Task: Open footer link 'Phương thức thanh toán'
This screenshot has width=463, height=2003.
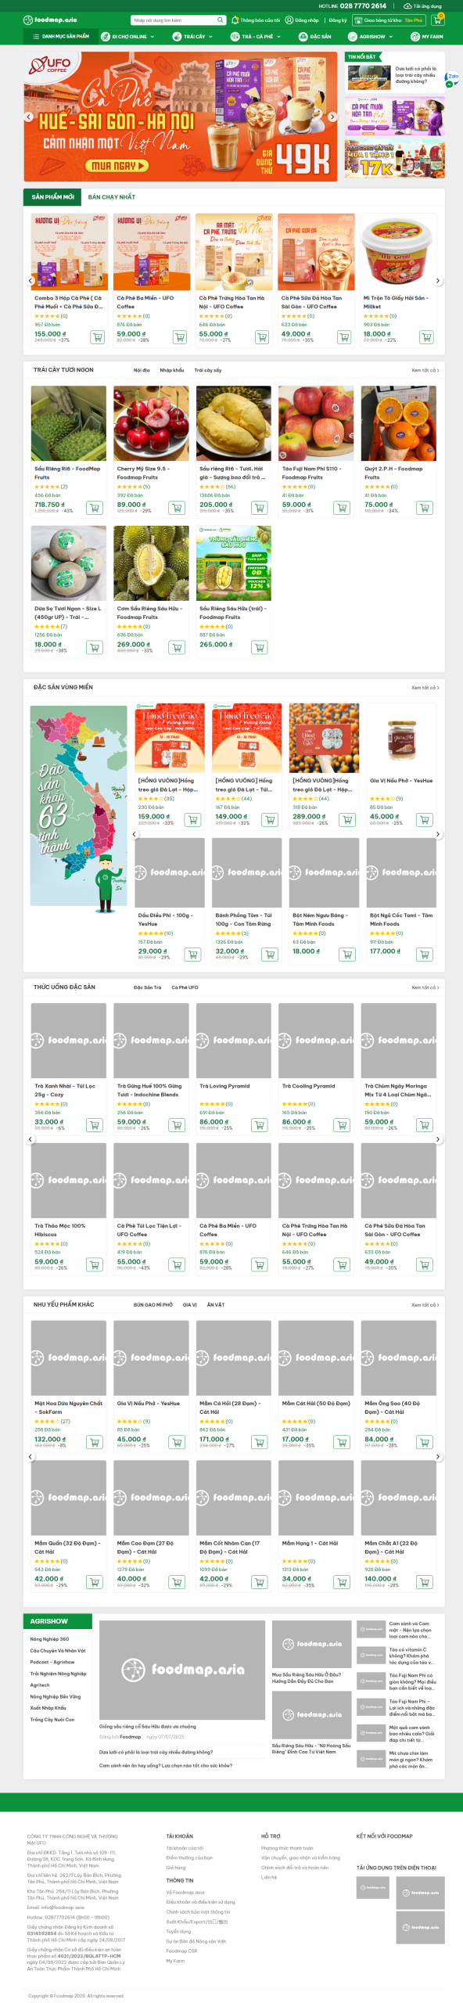Action: point(287,1848)
